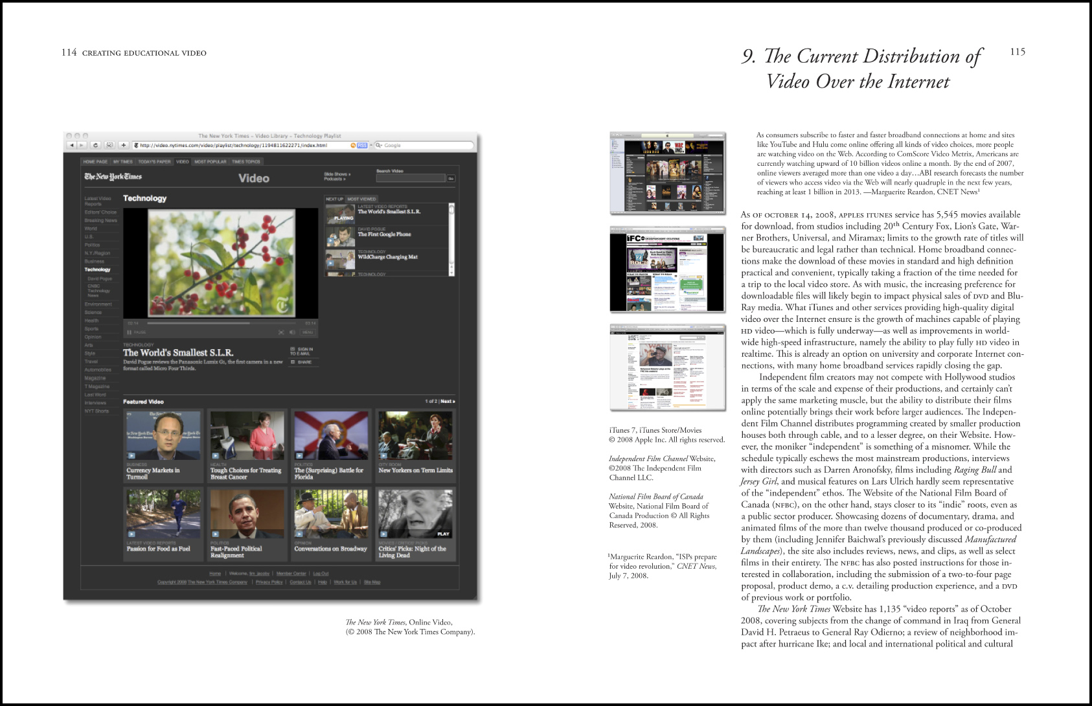The height and width of the screenshot is (706, 1092).
Task: Reload the page with the refresh icon
Action: 95,145
